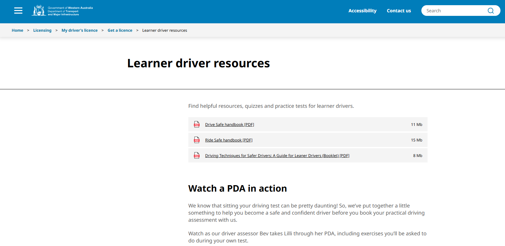Download the Drive Safe handbook PDF

pyautogui.click(x=229, y=125)
